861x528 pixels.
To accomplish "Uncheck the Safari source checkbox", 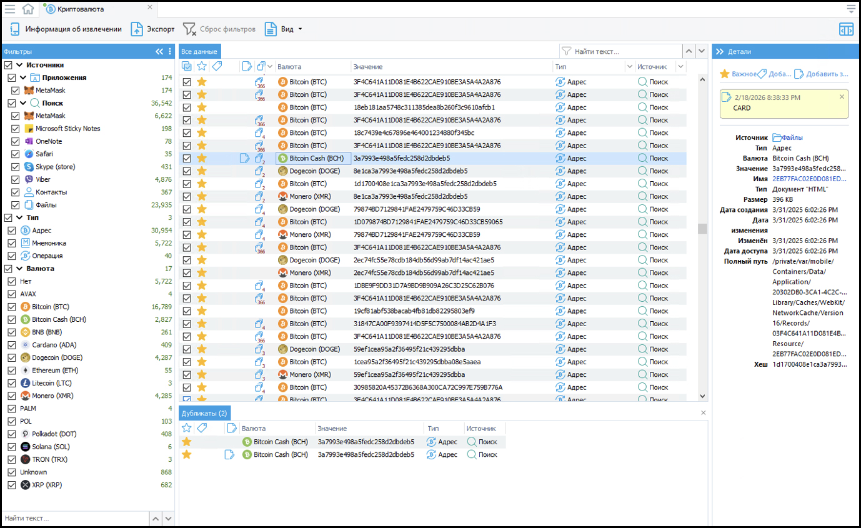I will [15, 154].
